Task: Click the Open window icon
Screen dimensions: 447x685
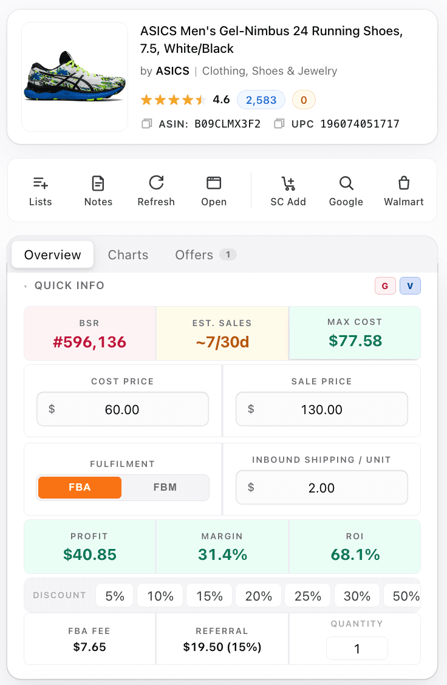Action: [214, 183]
